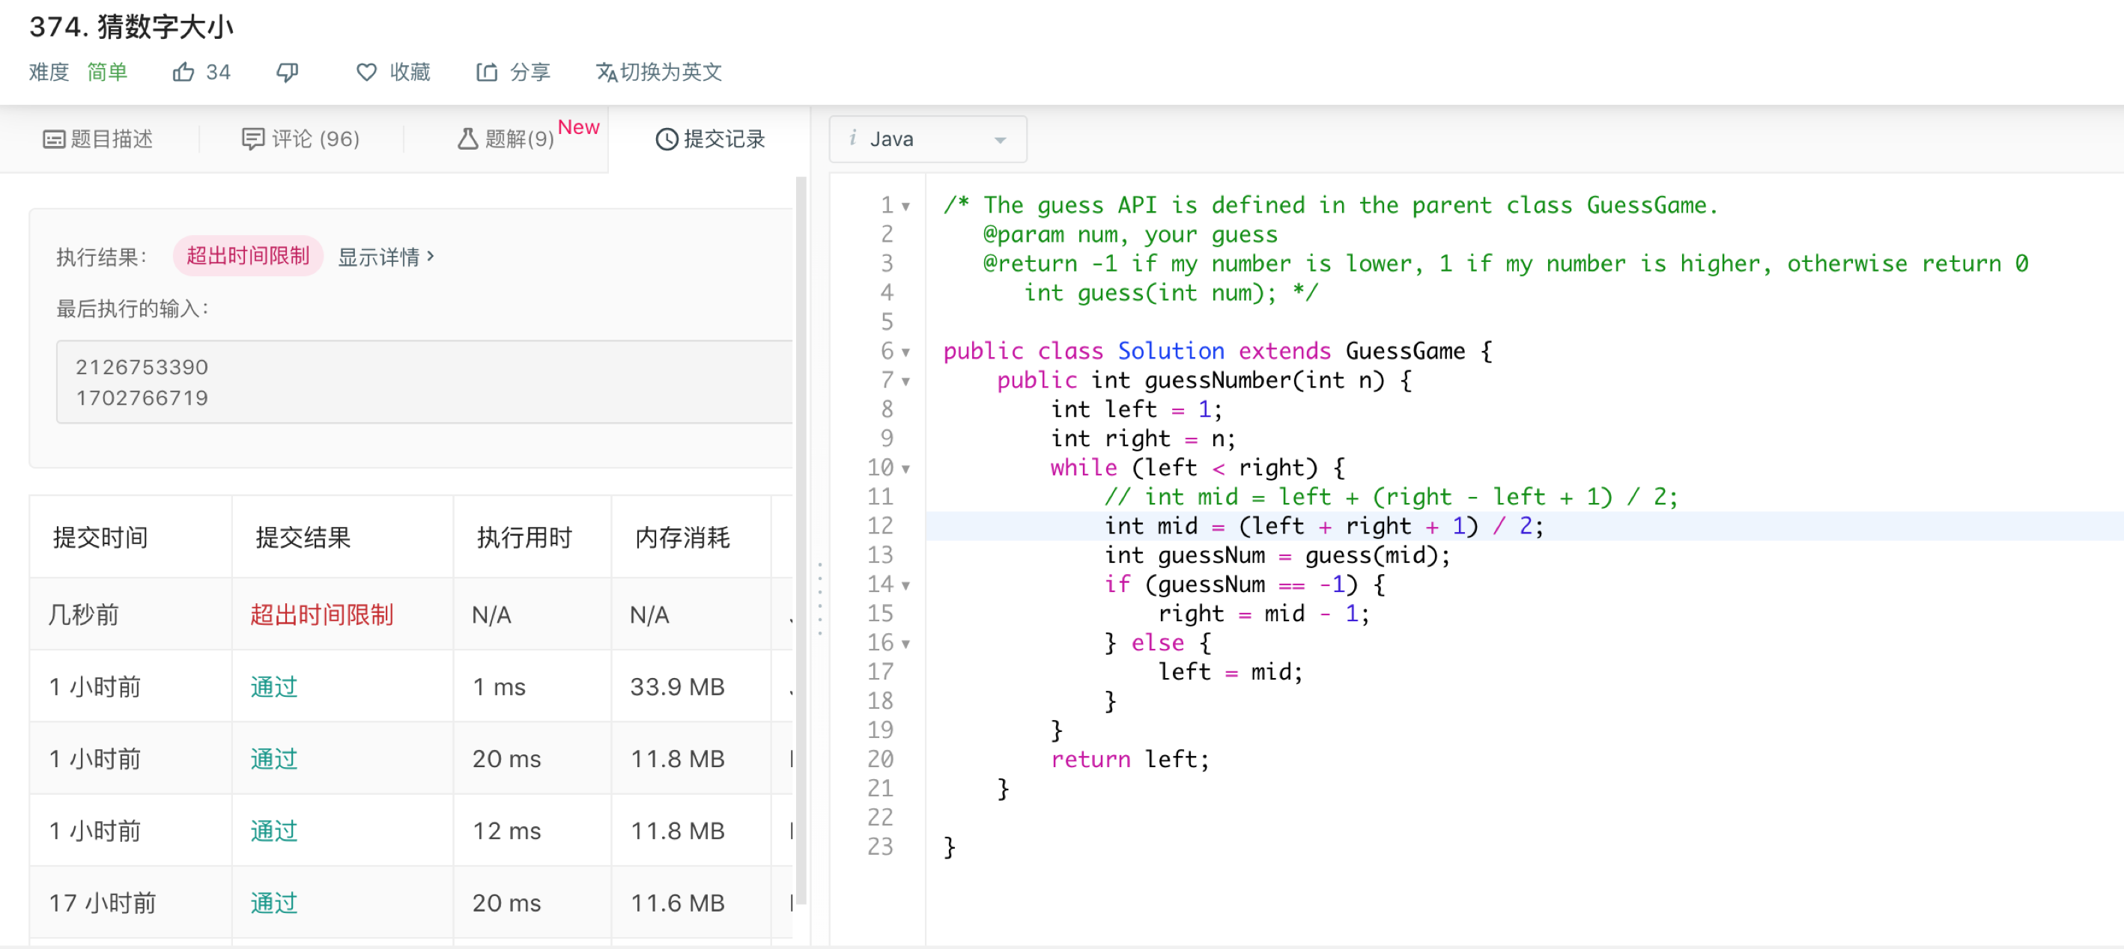Click the info icon beside Java selector
The image size is (2124, 949).
point(853,139)
